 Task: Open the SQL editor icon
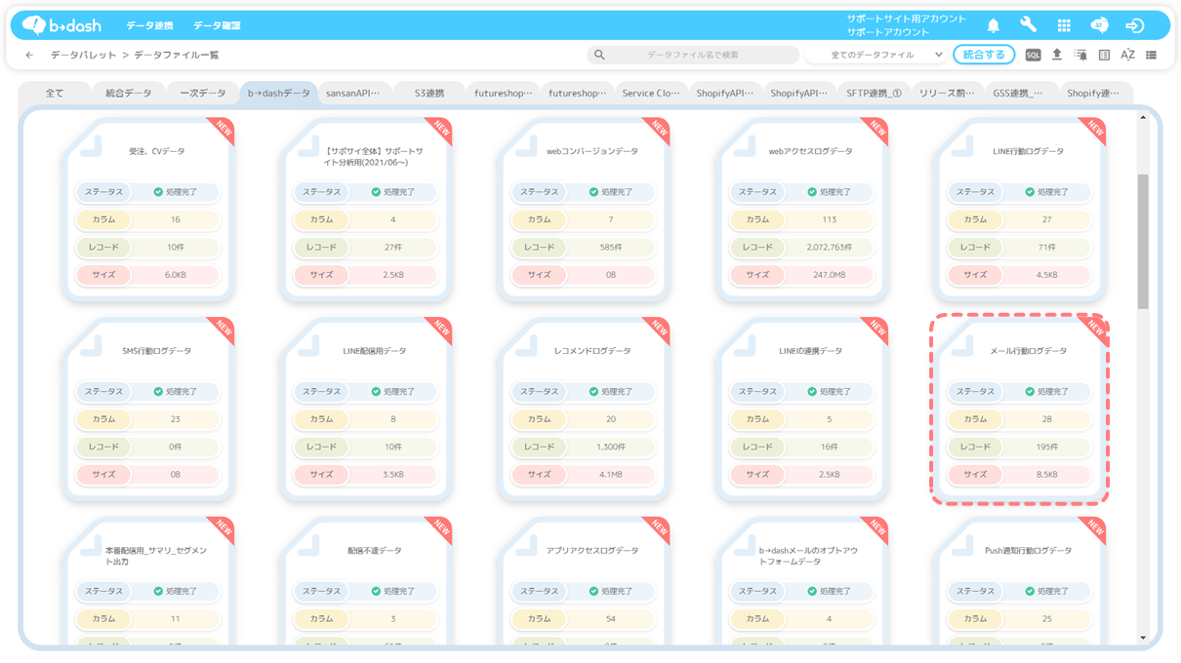point(1033,56)
